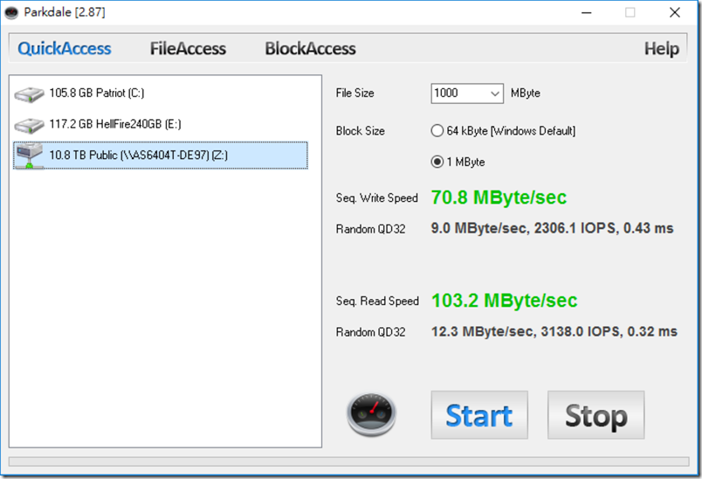Open the QuickAccess tab
Screen dimensions: 702x479
click(x=64, y=48)
